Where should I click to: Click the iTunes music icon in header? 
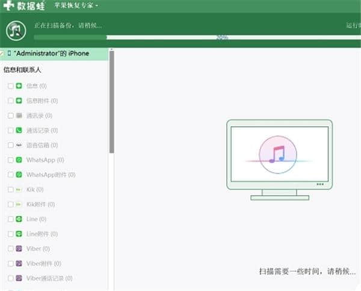(16, 29)
